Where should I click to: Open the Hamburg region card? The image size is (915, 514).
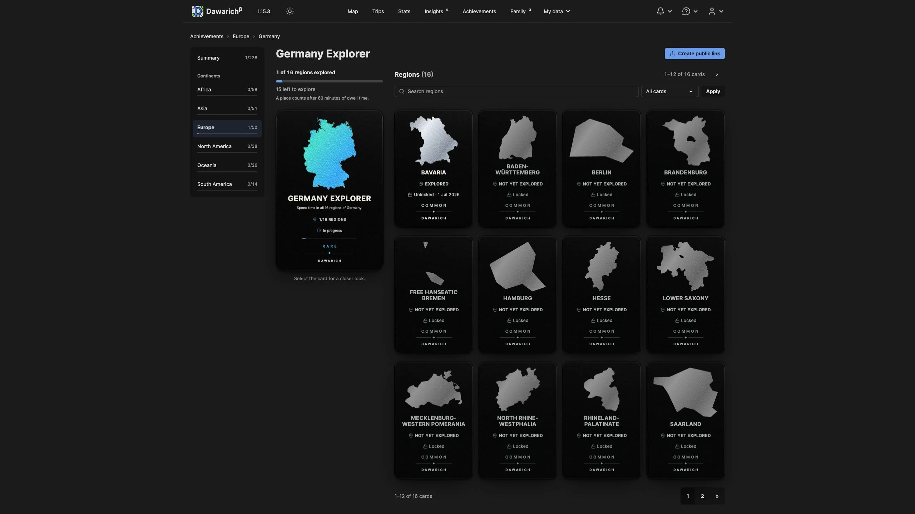pos(517,294)
